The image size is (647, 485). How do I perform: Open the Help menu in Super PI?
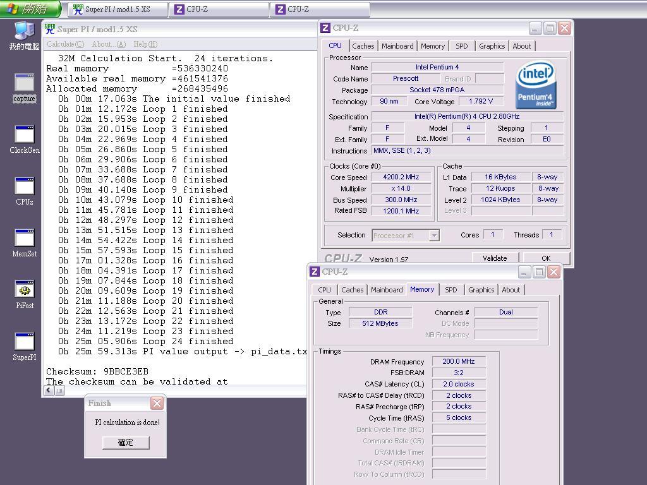(145, 44)
